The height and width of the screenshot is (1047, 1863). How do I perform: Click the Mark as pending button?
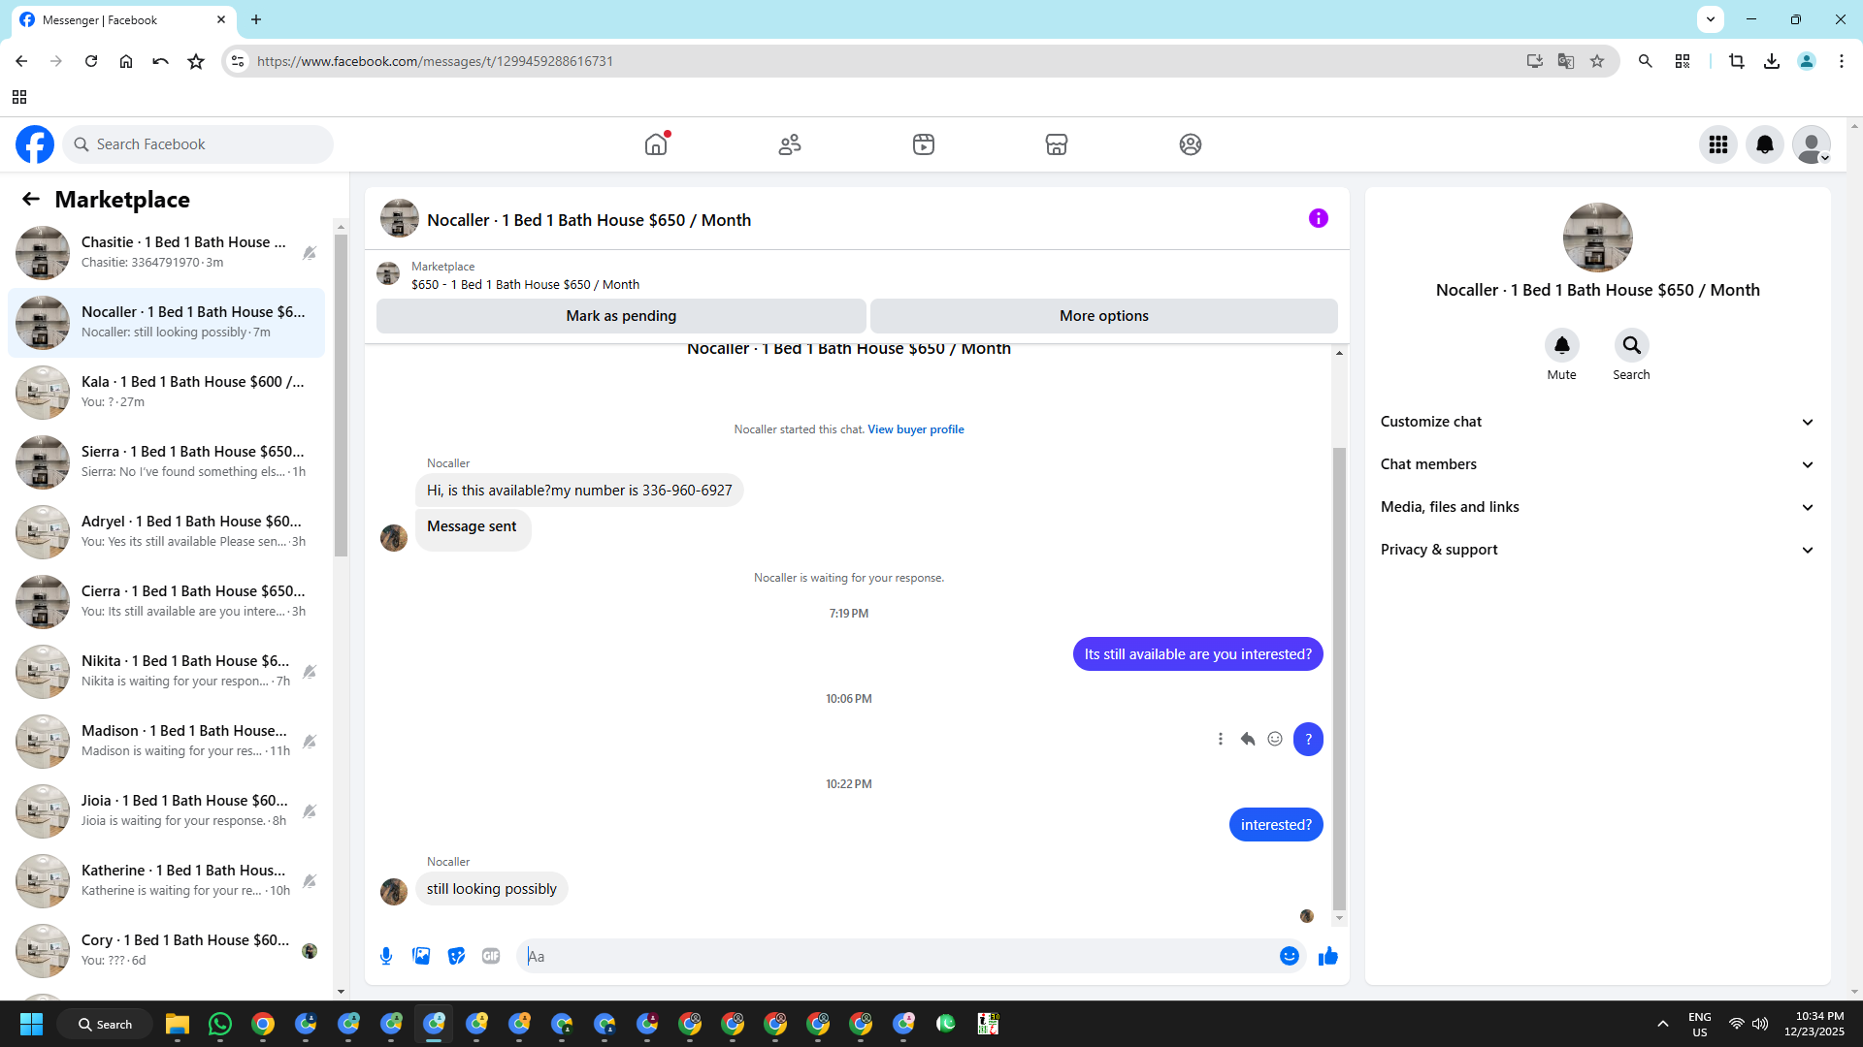[x=621, y=316]
